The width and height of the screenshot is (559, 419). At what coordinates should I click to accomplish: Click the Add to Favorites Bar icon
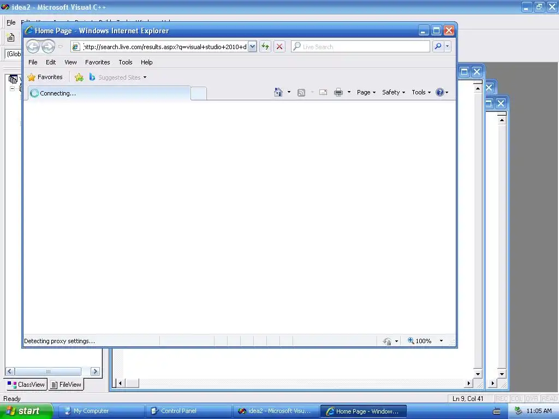(79, 77)
